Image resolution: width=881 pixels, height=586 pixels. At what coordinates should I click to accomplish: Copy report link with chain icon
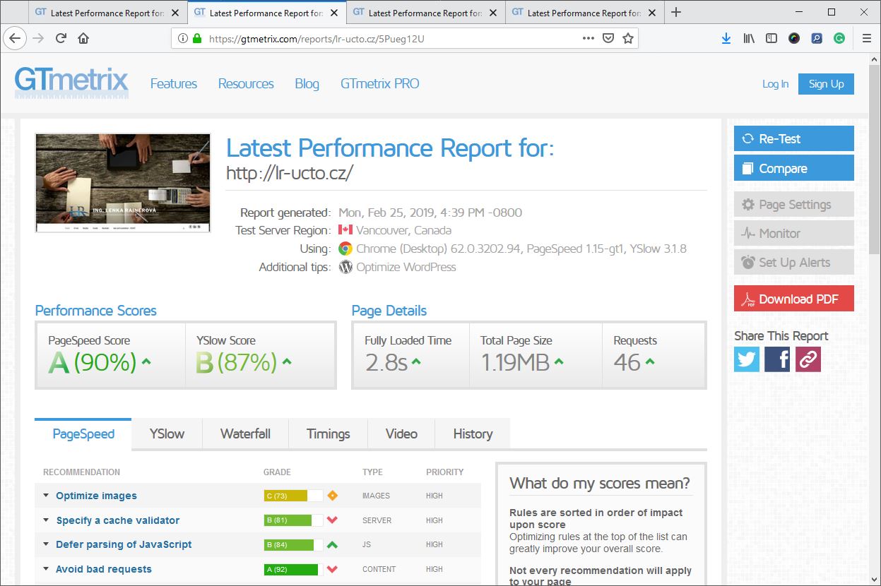pyautogui.click(x=808, y=359)
